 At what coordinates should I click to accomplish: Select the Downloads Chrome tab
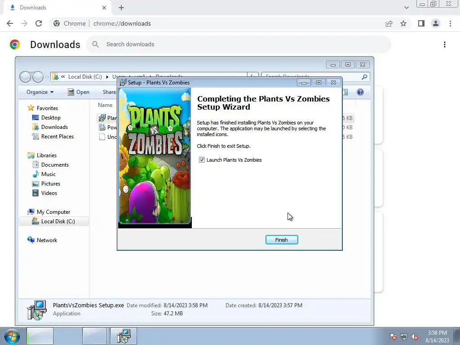click(57, 8)
